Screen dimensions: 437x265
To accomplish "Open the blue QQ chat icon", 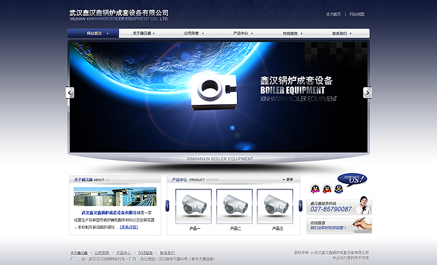I will click(339, 189).
